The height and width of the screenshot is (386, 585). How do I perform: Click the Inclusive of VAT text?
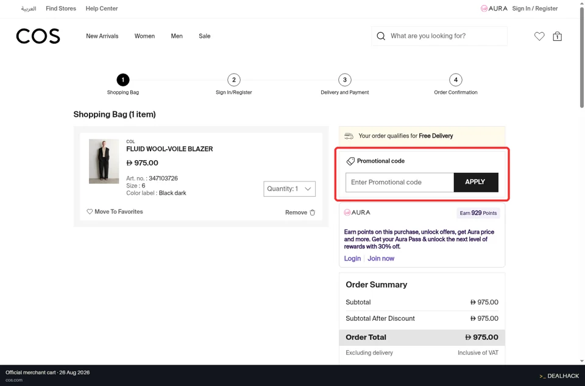(x=478, y=353)
